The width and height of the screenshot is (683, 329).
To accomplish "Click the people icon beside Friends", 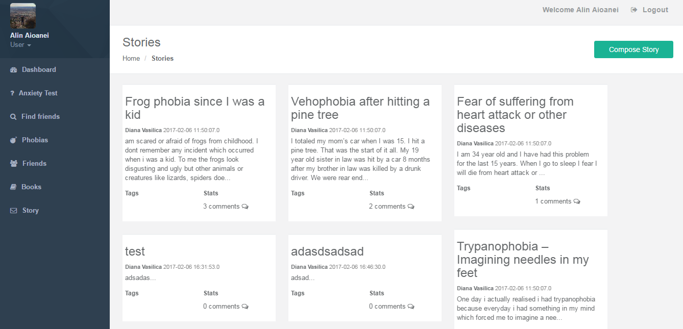I will tap(14, 164).
